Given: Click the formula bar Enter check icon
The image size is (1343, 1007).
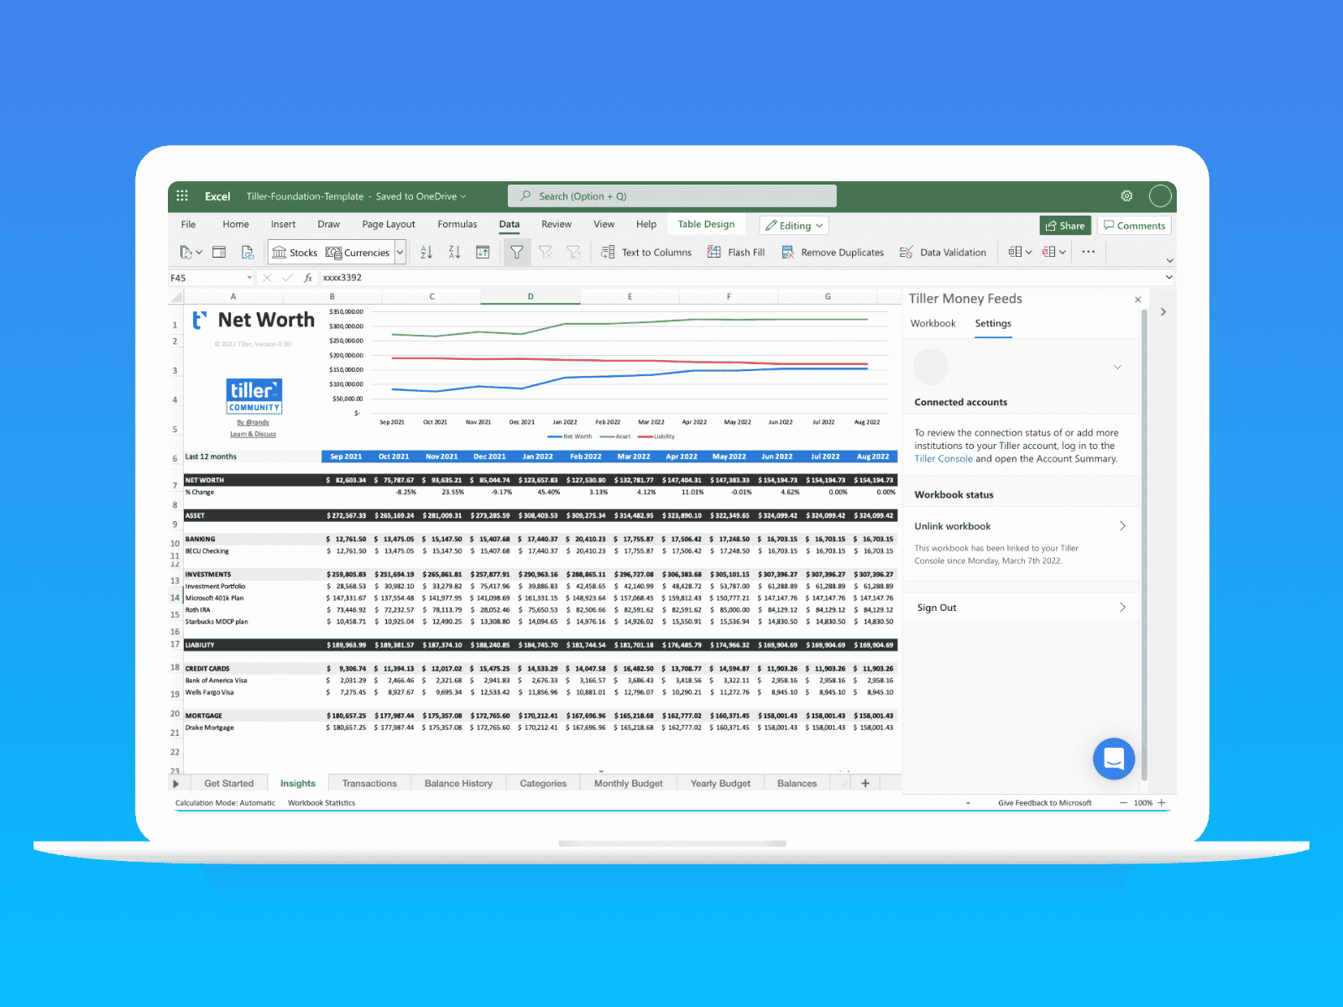Looking at the screenshot, I should (x=287, y=278).
